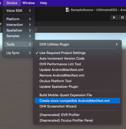Choose Auto Increment Version Code
The width and height of the screenshot is (126, 129).
pos(77,59)
